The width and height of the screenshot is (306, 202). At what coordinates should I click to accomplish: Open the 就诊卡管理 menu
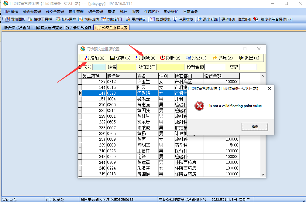32,12
